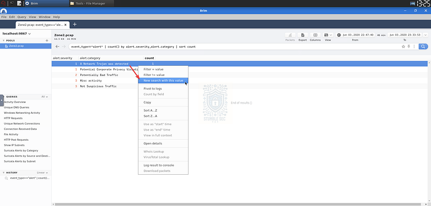Collapse the History section

pos(4,173)
